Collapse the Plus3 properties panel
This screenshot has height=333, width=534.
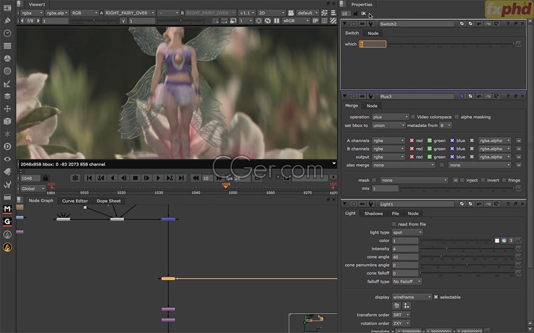pos(345,96)
